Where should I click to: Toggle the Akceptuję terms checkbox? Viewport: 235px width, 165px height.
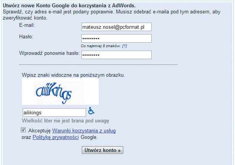(x=24, y=130)
